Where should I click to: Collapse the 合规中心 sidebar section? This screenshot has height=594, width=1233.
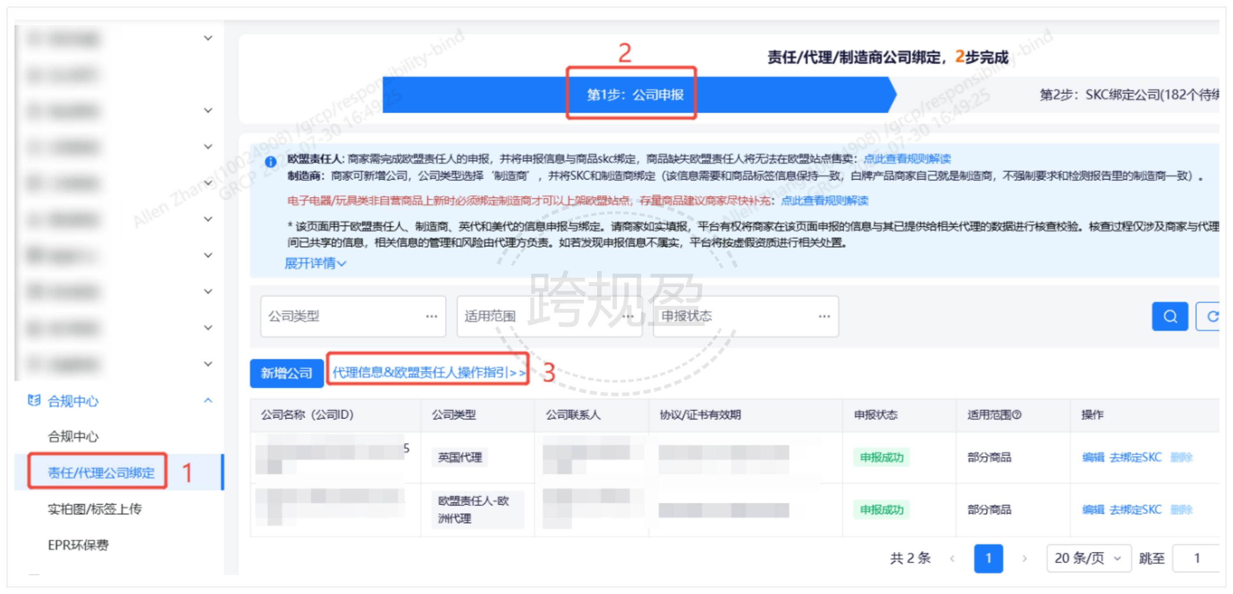point(208,400)
